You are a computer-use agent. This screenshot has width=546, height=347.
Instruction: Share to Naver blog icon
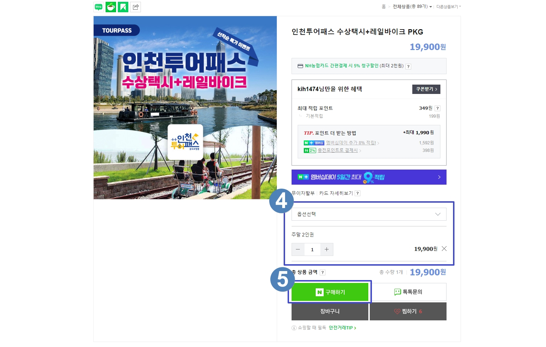99,7
